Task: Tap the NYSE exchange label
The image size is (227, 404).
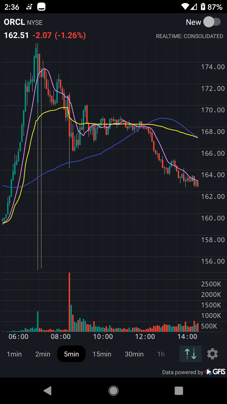Action: point(35,23)
